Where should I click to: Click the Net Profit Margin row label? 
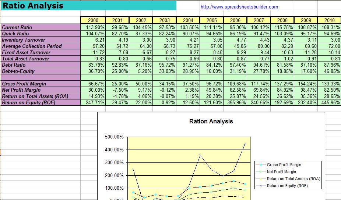click(41, 90)
